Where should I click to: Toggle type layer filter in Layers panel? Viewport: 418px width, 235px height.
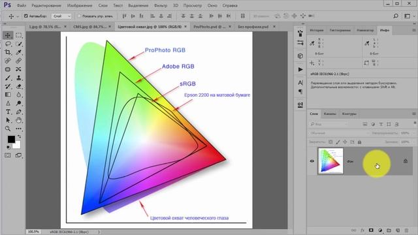[x=381, y=124]
